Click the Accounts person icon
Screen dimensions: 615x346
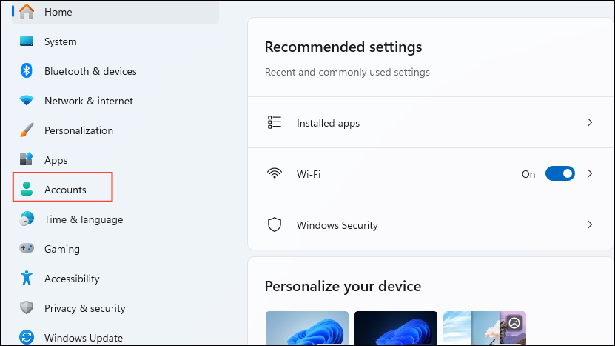coord(27,189)
